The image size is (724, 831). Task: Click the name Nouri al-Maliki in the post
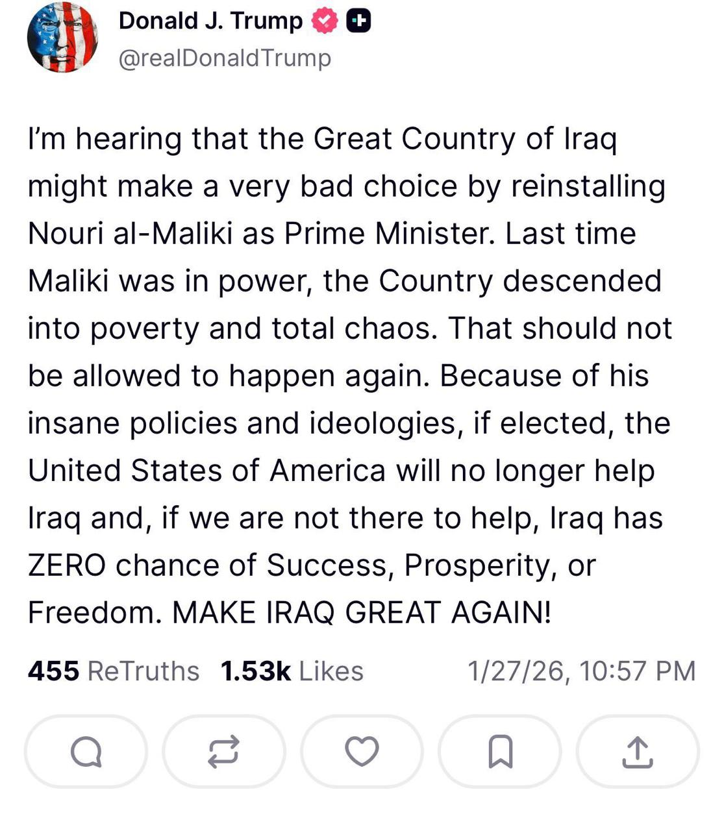130,234
